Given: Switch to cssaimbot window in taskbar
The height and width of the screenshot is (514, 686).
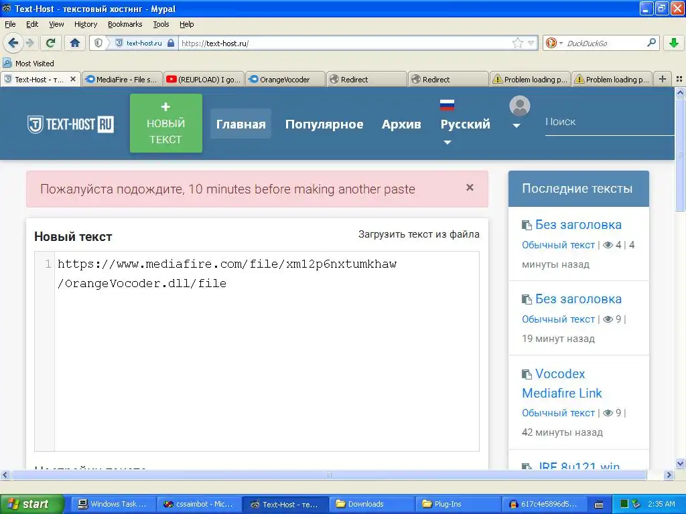Looking at the screenshot, I should point(198,504).
